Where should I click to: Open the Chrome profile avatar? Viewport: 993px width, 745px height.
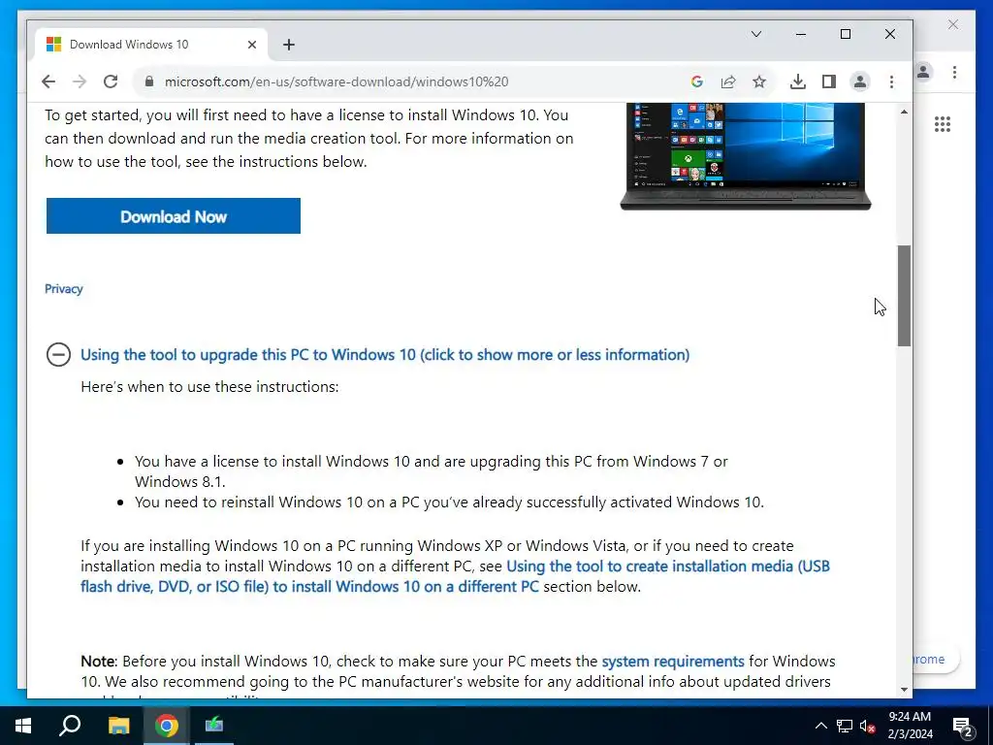coord(860,81)
